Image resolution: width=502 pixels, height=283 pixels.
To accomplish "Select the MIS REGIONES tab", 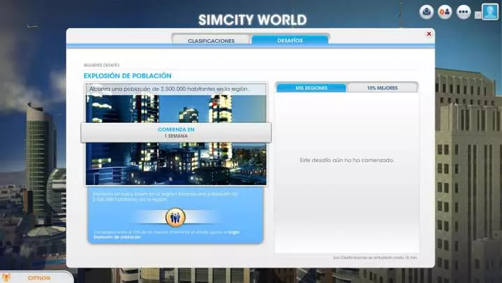I will (x=311, y=88).
